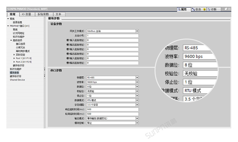Screen dimensions: 238x142
Task: Switch to the 常规 tab
Action: [x=13, y=14]
